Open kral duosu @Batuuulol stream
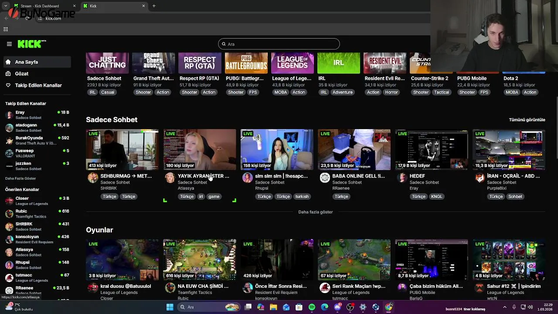558x314 pixels. click(x=122, y=259)
